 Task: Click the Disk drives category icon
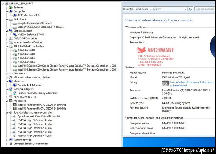point(10,19)
